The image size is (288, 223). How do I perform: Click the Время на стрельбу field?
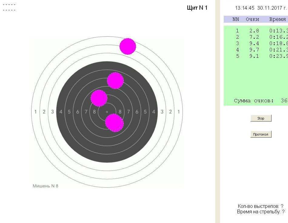(x=260, y=212)
